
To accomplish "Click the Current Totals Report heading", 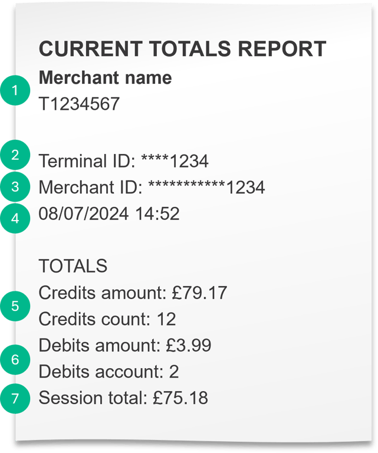I will point(182,48).
